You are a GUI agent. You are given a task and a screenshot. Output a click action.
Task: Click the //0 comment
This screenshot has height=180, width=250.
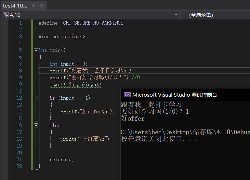click(136, 78)
